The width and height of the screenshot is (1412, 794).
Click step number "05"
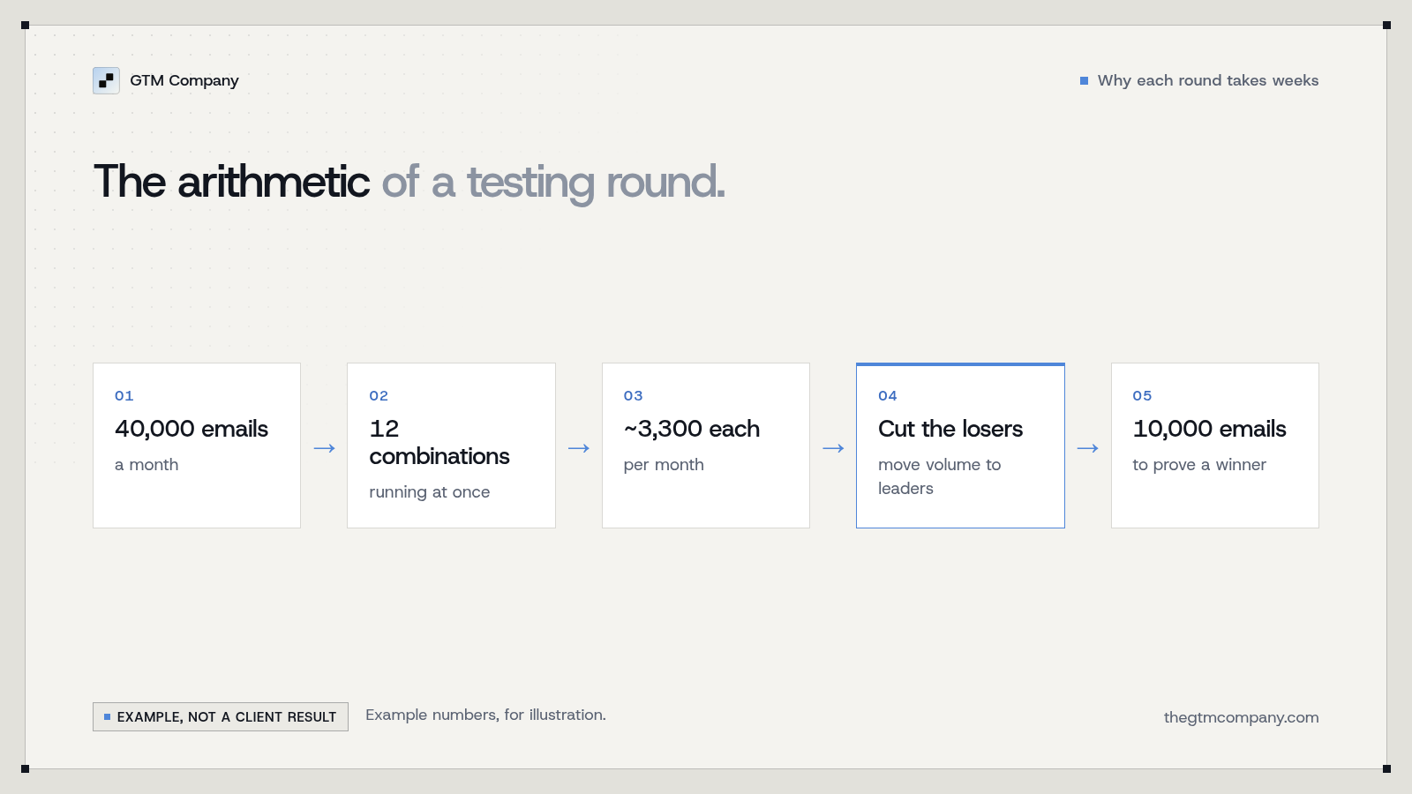[x=1142, y=395]
